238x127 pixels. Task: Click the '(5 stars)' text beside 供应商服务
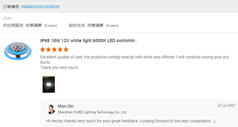coord(50,26)
